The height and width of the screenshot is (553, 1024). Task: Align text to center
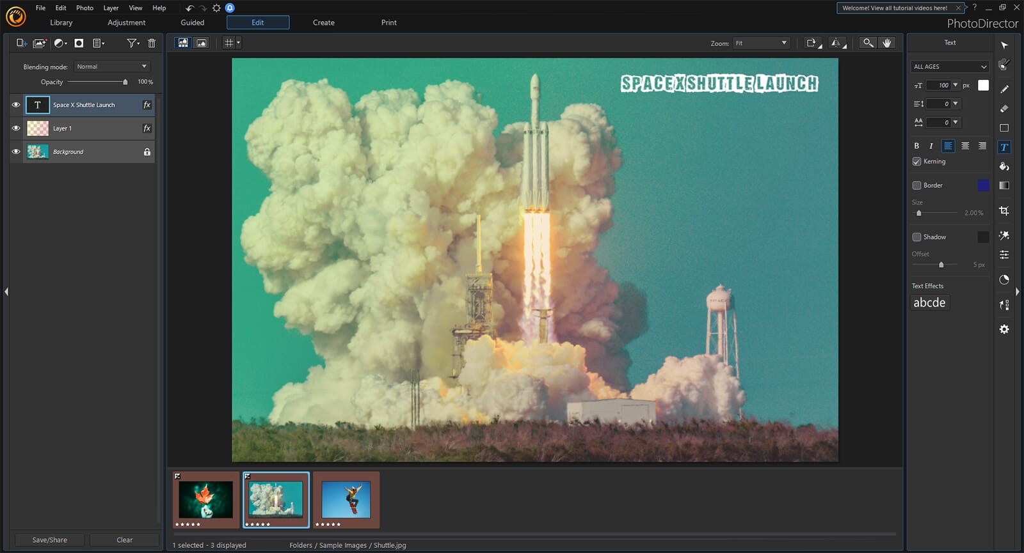[965, 146]
